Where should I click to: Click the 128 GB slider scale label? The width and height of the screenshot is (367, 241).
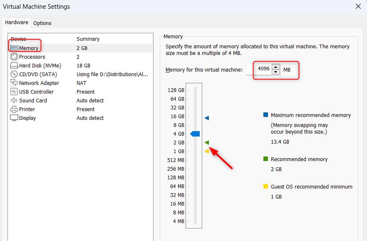click(x=176, y=90)
